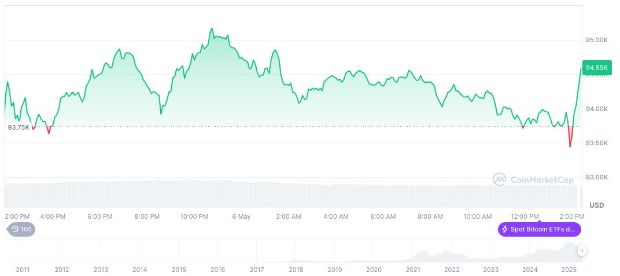Jump to 2011 in the year navigator

23,270
